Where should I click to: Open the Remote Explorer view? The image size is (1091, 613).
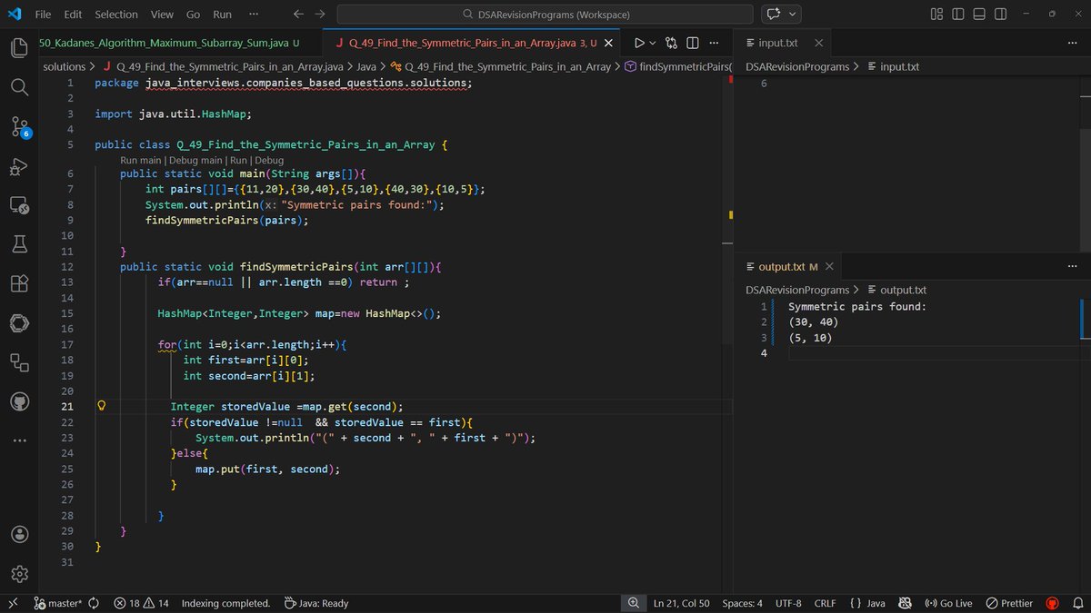tap(20, 205)
